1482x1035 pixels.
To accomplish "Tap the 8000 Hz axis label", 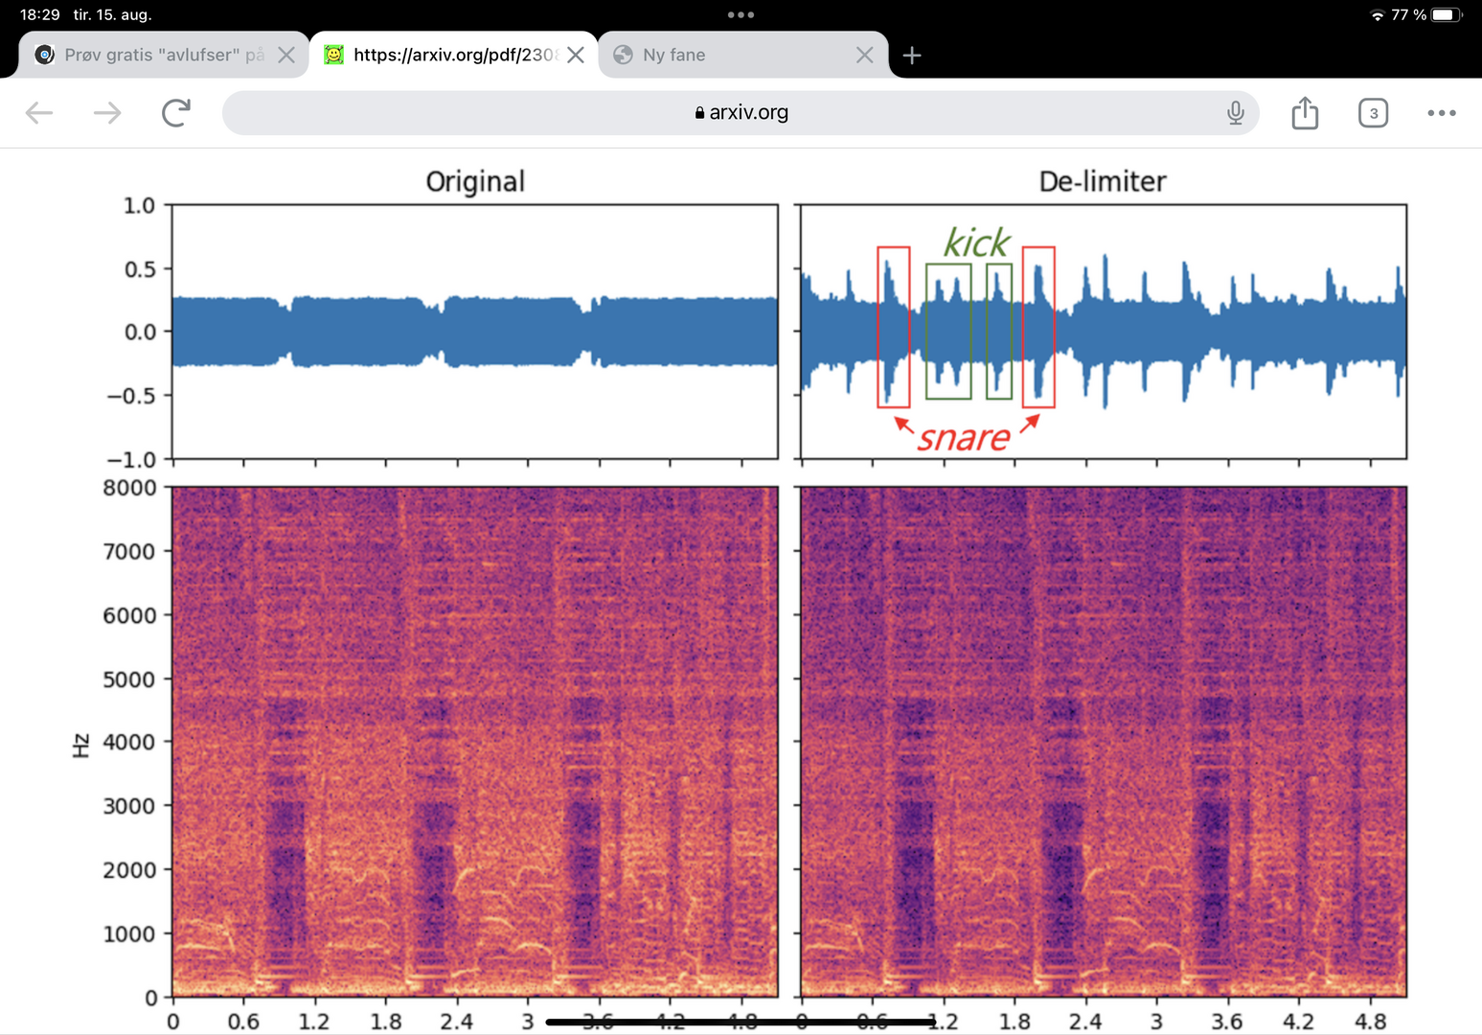I will click(x=129, y=488).
